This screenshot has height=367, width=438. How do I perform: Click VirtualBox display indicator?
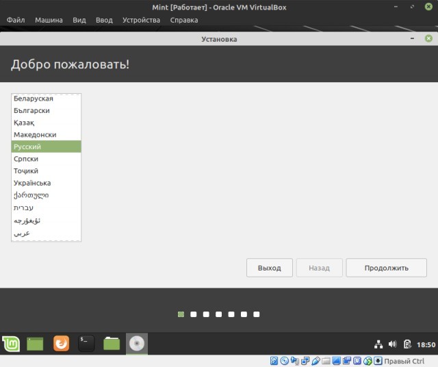point(336,361)
